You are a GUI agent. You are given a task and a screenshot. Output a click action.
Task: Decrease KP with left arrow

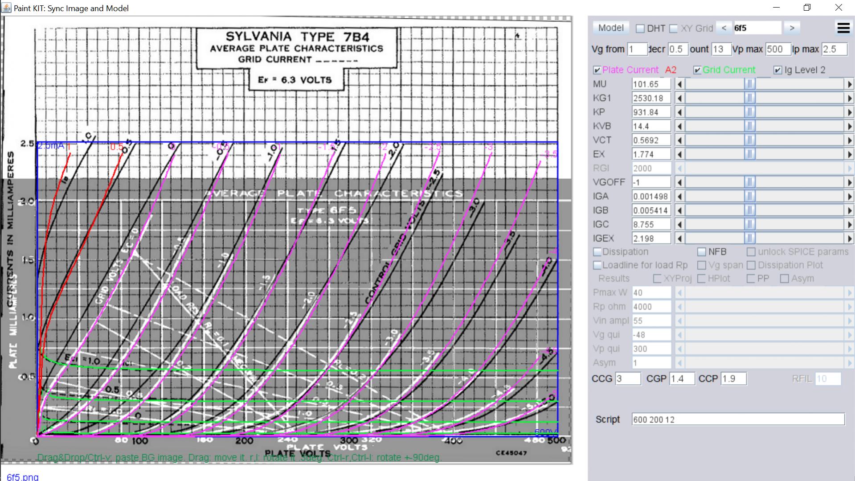point(679,112)
